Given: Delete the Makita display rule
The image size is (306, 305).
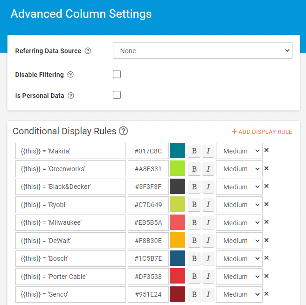Looking at the screenshot, I should [266, 150].
